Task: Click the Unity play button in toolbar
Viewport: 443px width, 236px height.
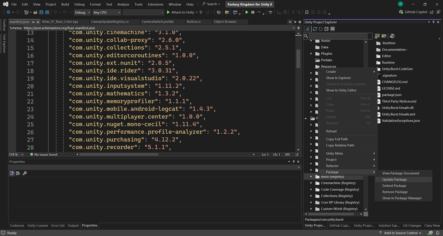Action: click(x=247, y=12)
